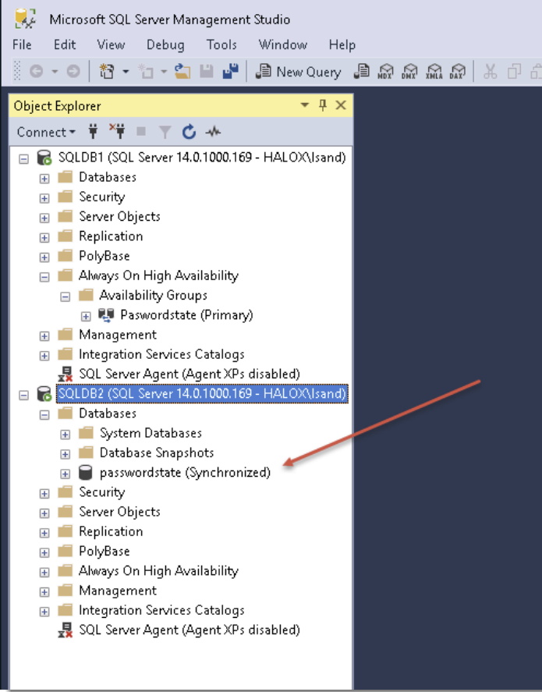This screenshot has width=542, height=692.
Task: Open the Connect dropdown in Object Explorer
Action: (46, 132)
